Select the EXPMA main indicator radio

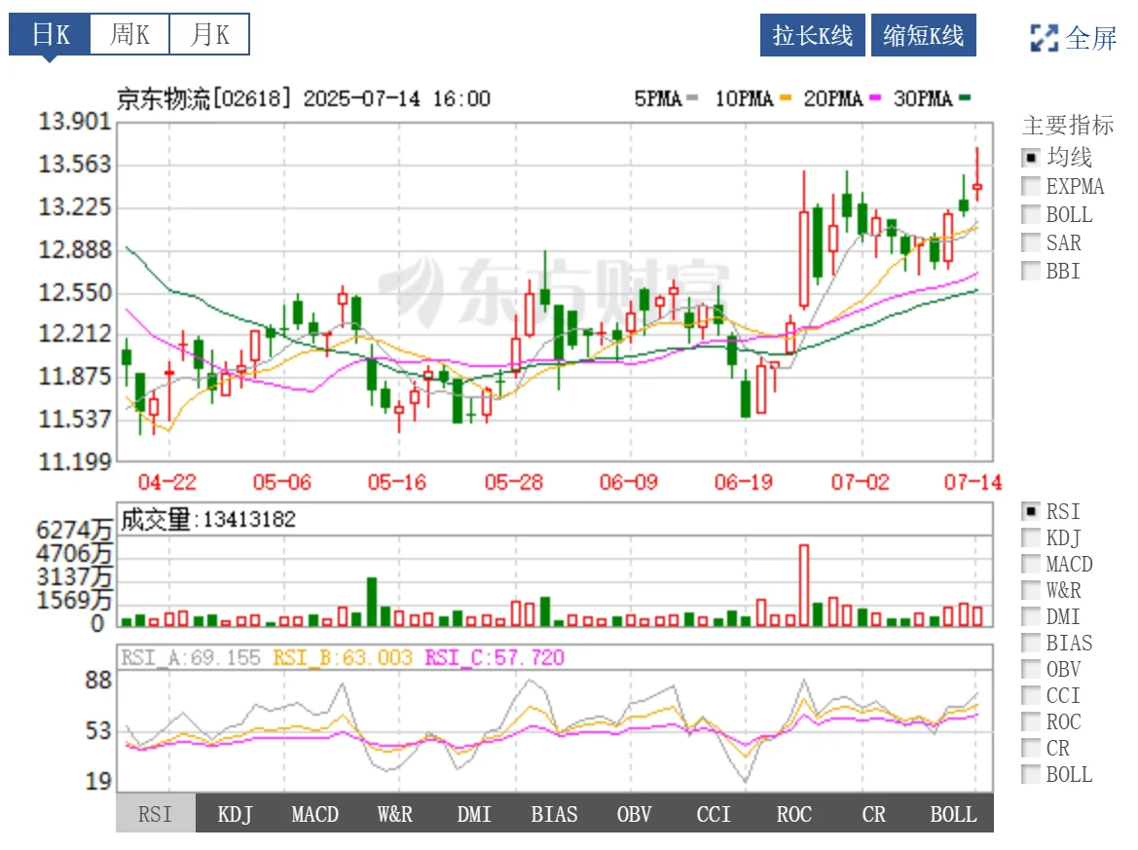tap(1031, 186)
